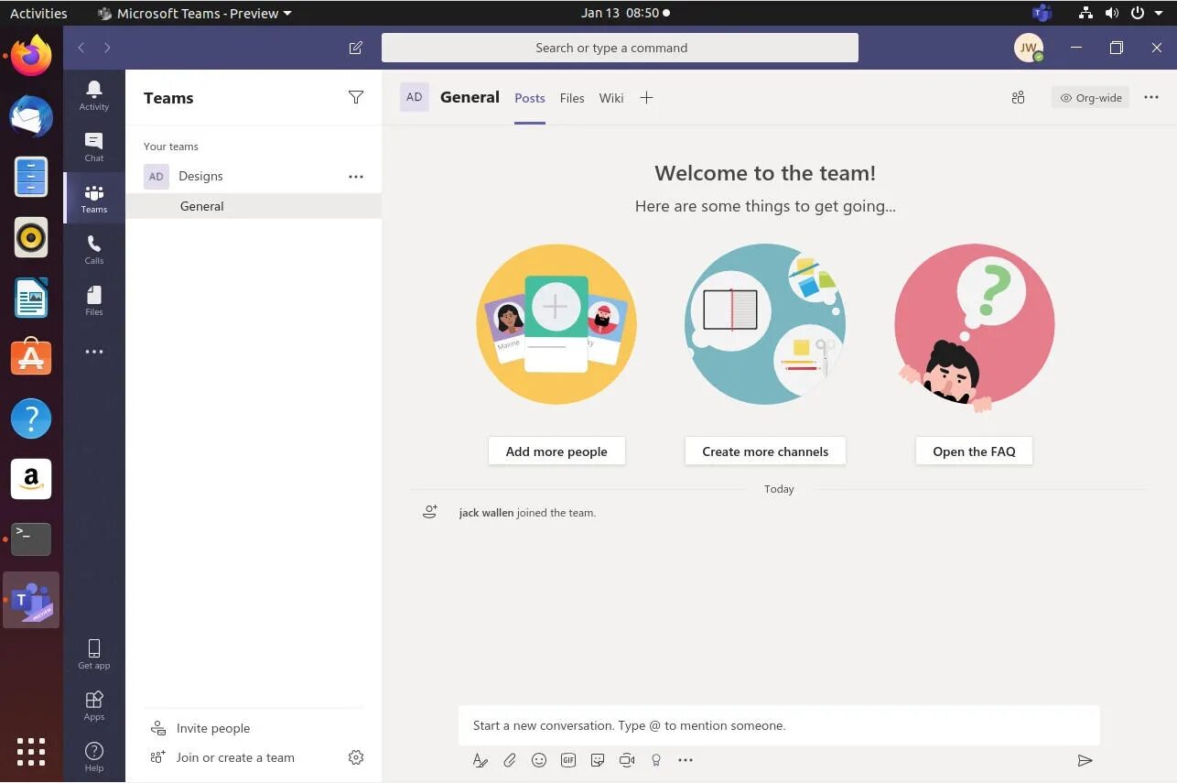
Task: Open the clock Jan 13 08:50
Action: [x=625, y=13]
